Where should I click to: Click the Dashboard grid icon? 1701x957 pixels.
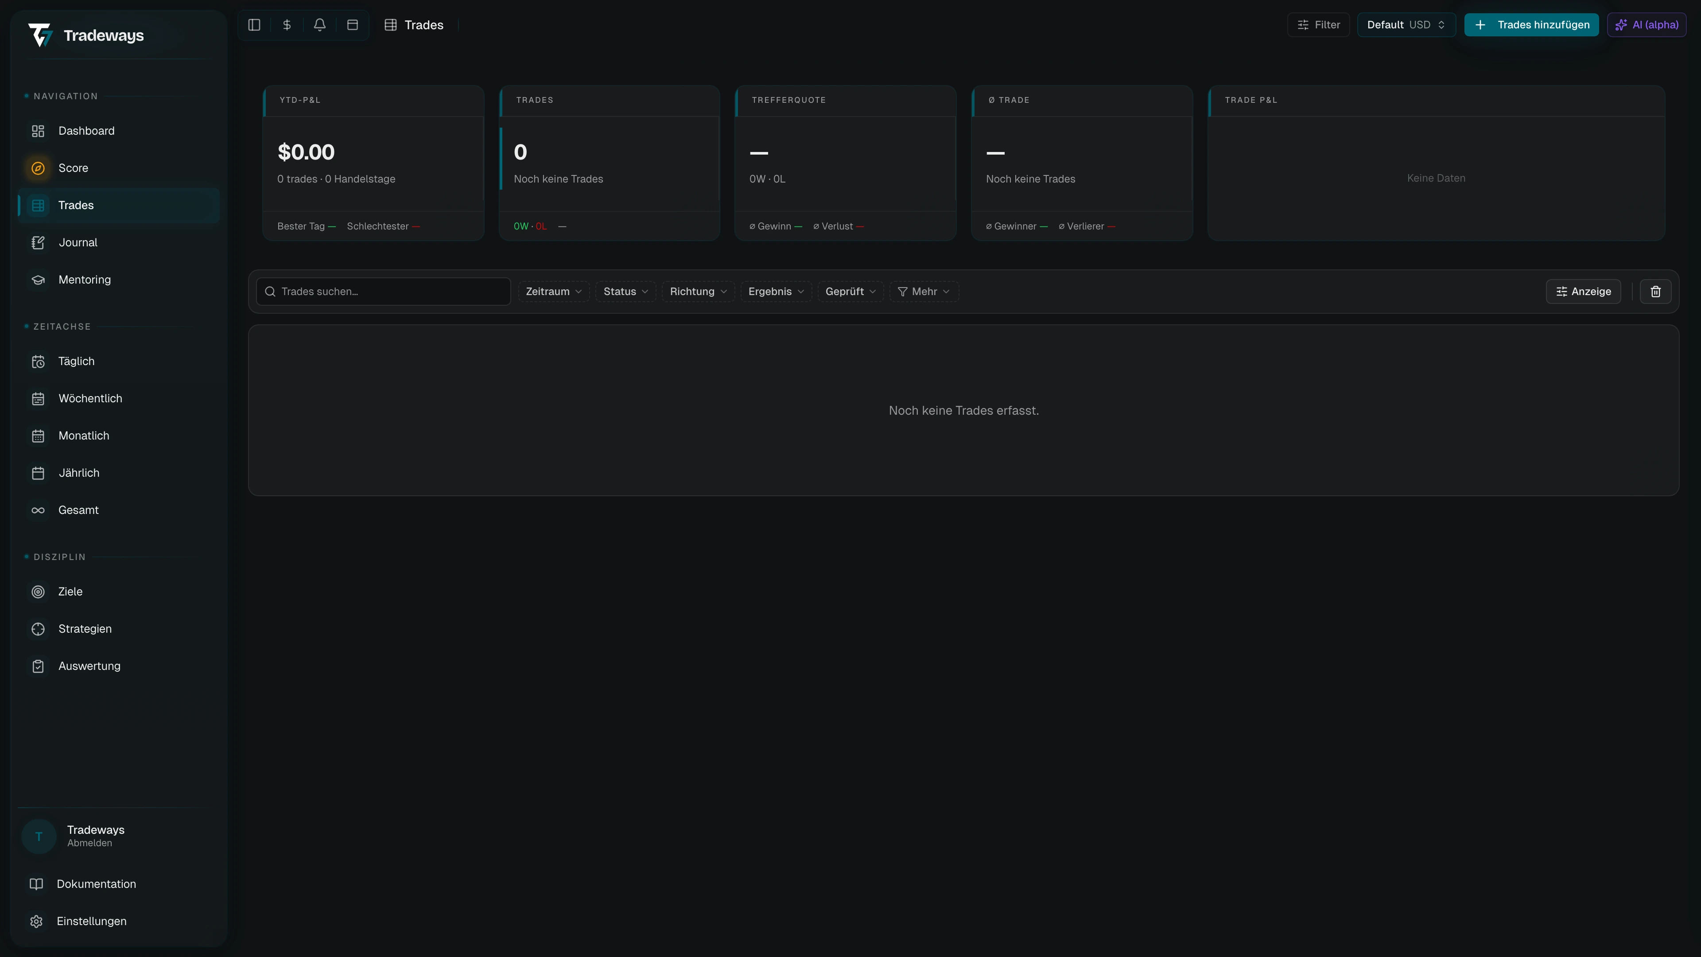[x=38, y=131]
